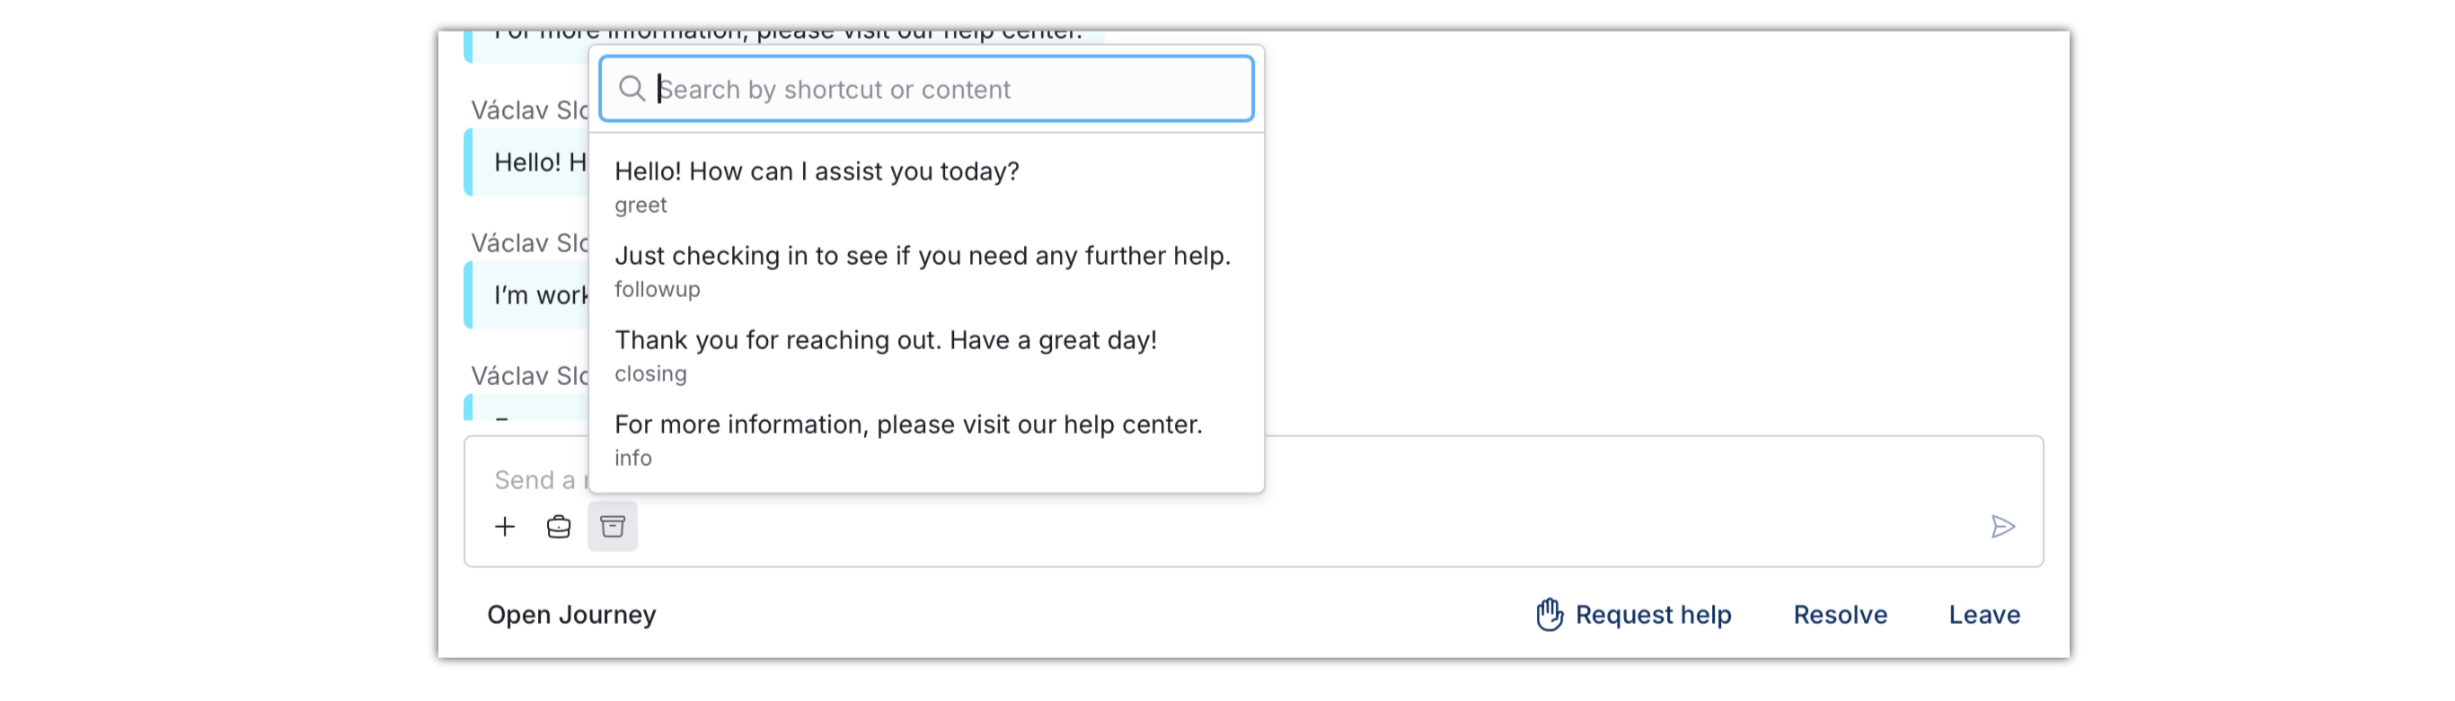Choose the 'Just checking in' followup response
Image resolution: width=2455 pixels, height=701 pixels.
(926, 270)
